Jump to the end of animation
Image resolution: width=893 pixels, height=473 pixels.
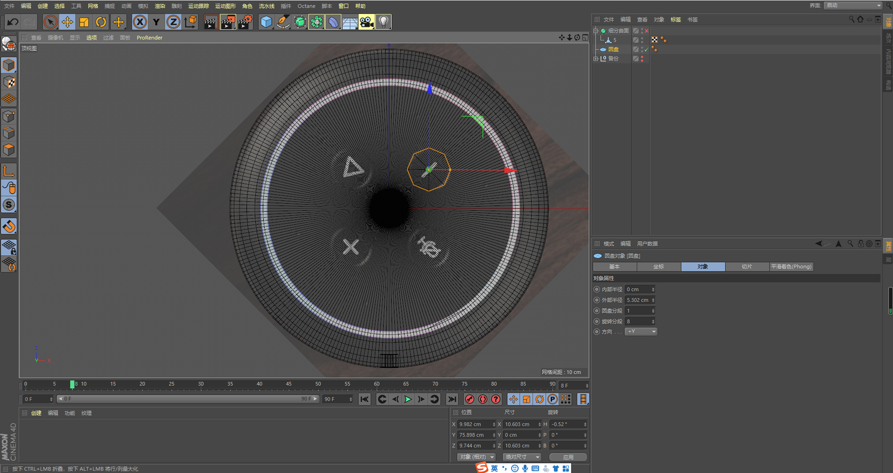(452, 399)
